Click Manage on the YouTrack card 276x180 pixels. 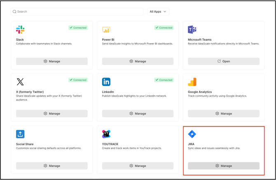(x=138, y=166)
